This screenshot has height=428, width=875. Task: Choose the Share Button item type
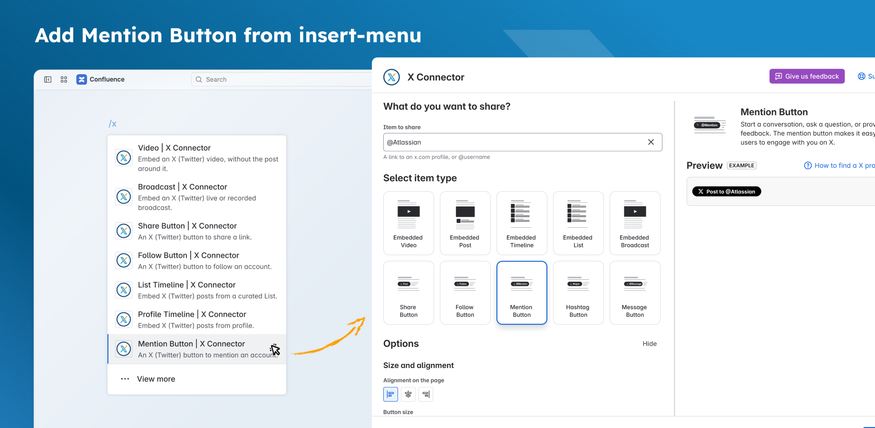pos(408,293)
